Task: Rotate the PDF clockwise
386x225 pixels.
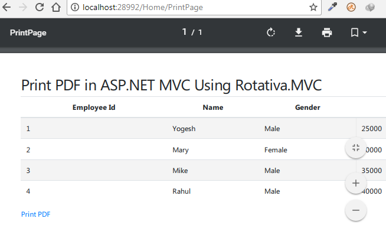Action: tap(271, 32)
